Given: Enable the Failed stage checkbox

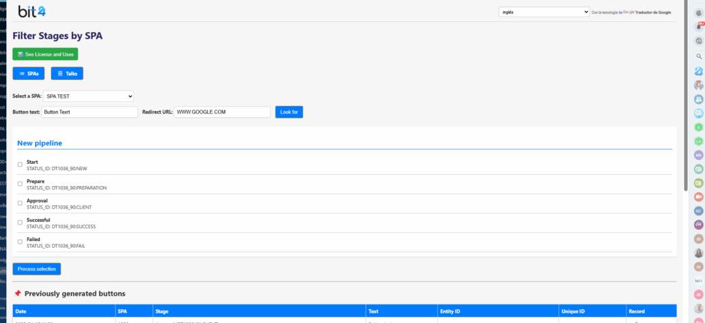Looking at the screenshot, I should click(20, 242).
